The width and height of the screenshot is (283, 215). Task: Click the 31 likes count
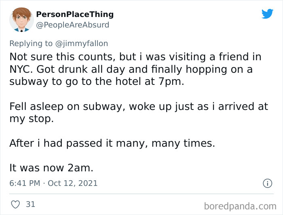pos(30,204)
